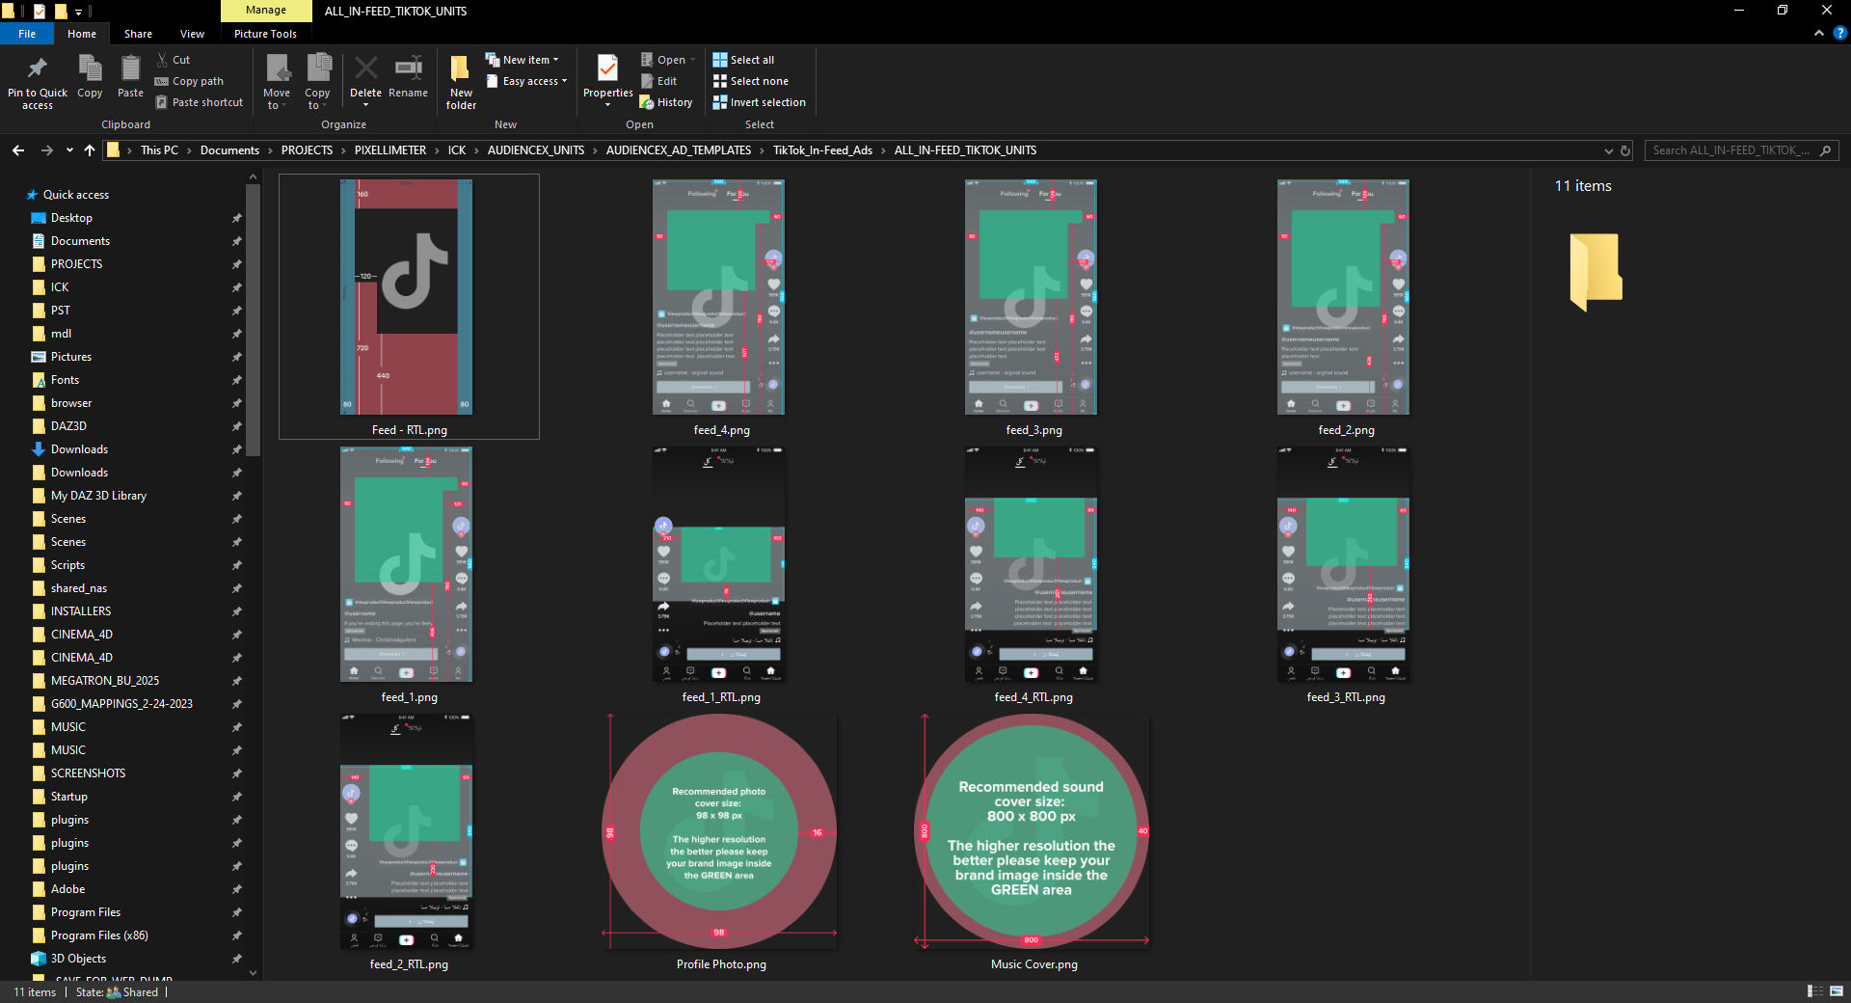Screen dimensions: 1851x1003
Task: Click the Copy icon in Clipboard group
Action: (90, 69)
